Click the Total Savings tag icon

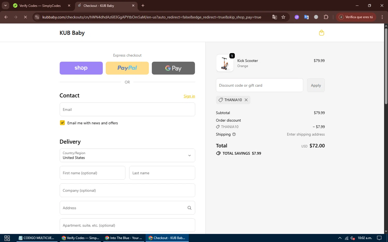pyautogui.click(x=218, y=153)
